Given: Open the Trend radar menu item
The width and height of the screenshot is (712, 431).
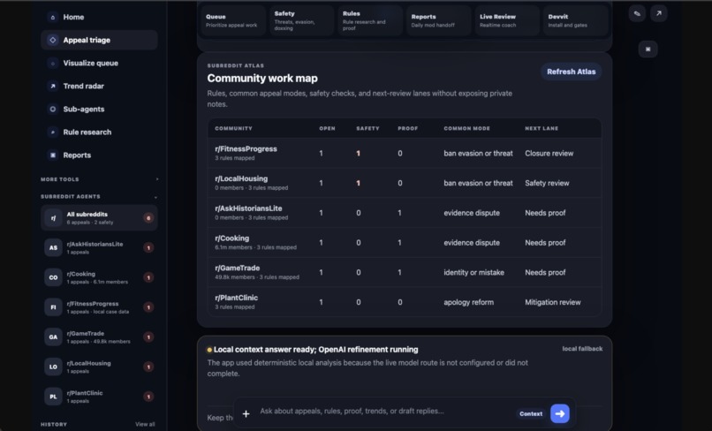Looking at the screenshot, I should 99,86.
